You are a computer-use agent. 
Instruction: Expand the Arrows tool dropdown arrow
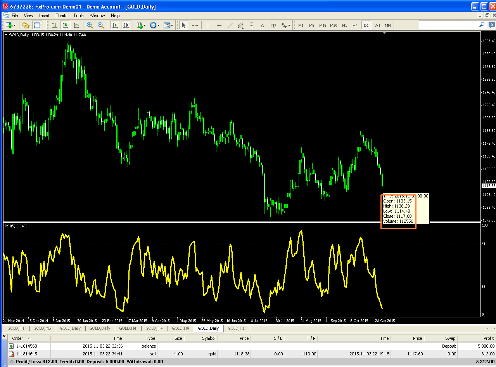point(289,26)
